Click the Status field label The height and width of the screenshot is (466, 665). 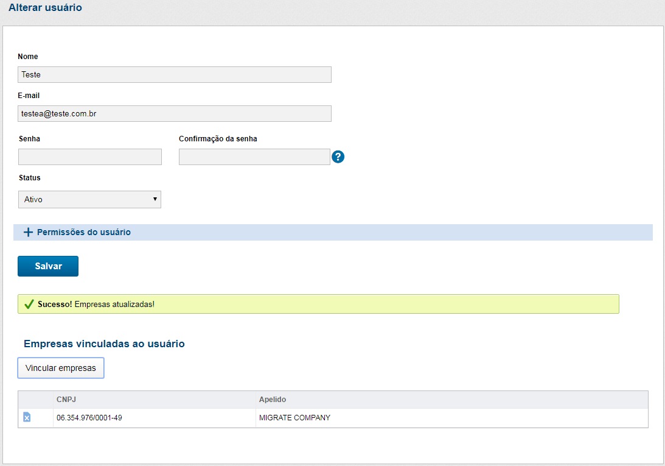29,178
